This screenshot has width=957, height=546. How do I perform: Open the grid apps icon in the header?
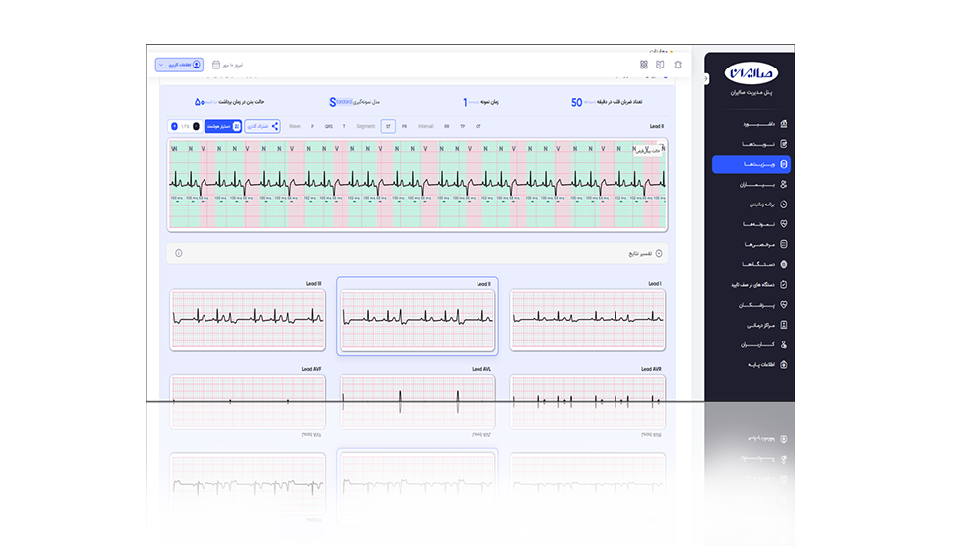(643, 65)
